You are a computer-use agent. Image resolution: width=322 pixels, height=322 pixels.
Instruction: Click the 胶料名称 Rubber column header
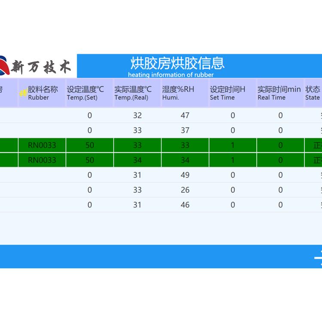(42, 93)
